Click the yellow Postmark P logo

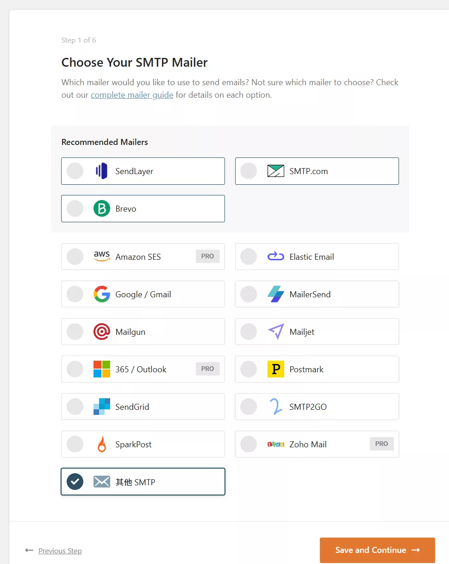pyautogui.click(x=275, y=369)
